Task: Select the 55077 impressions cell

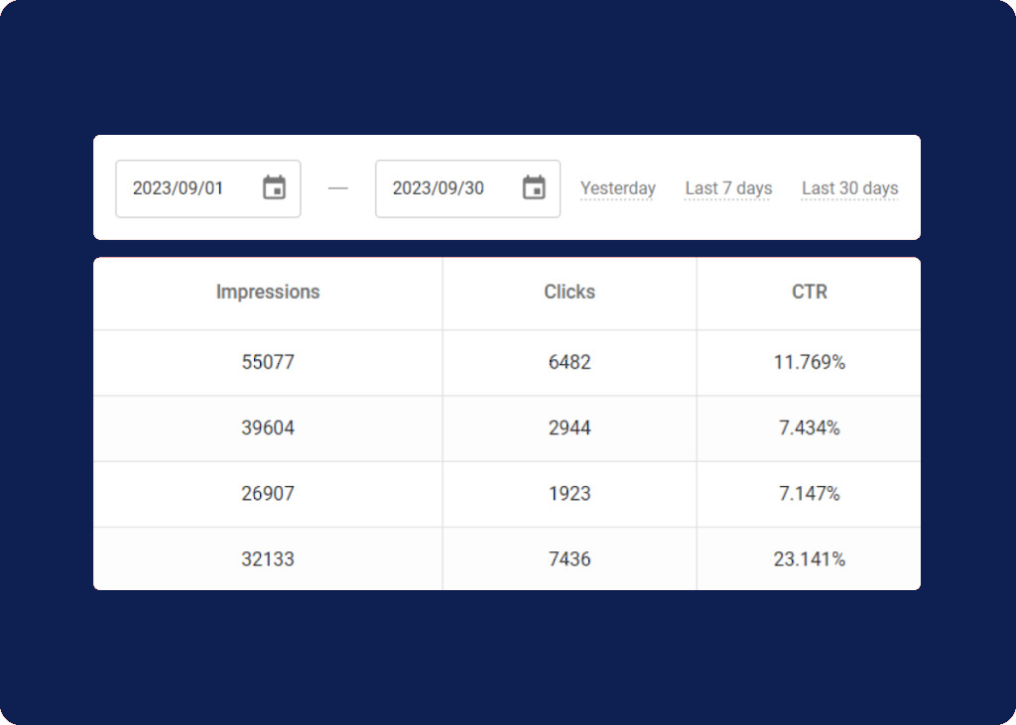Action: [268, 363]
